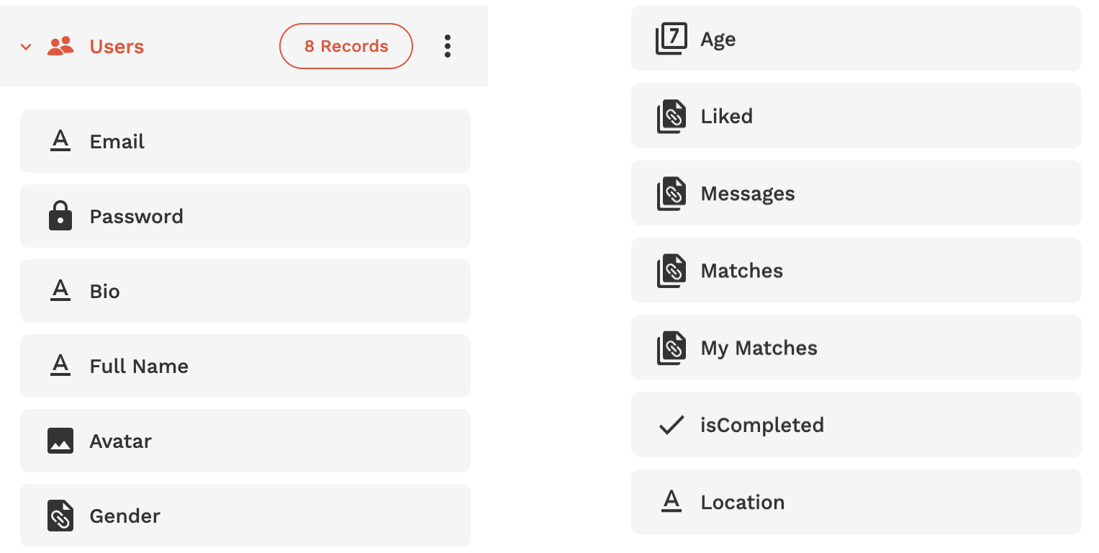Open the three-dot options menu
This screenshot has height=553, width=1099.
[448, 46]
